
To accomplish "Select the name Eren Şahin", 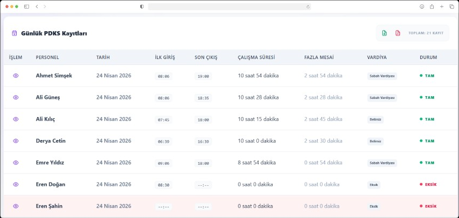I will (49, 206).
